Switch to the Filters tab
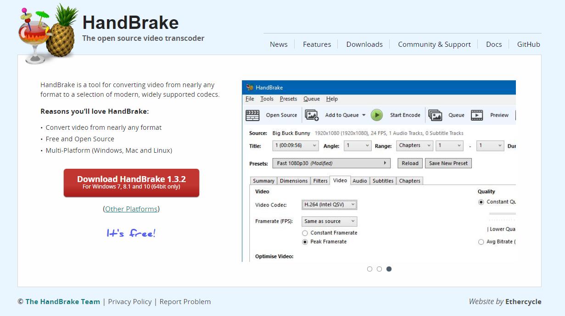 click(x=320, y=181)
